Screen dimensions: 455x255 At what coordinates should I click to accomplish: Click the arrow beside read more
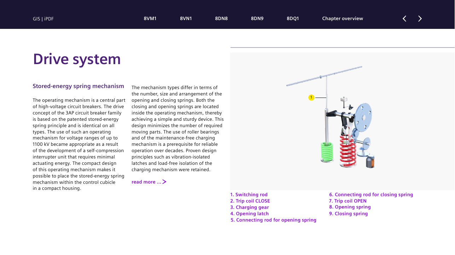click(x=164, y=182)
